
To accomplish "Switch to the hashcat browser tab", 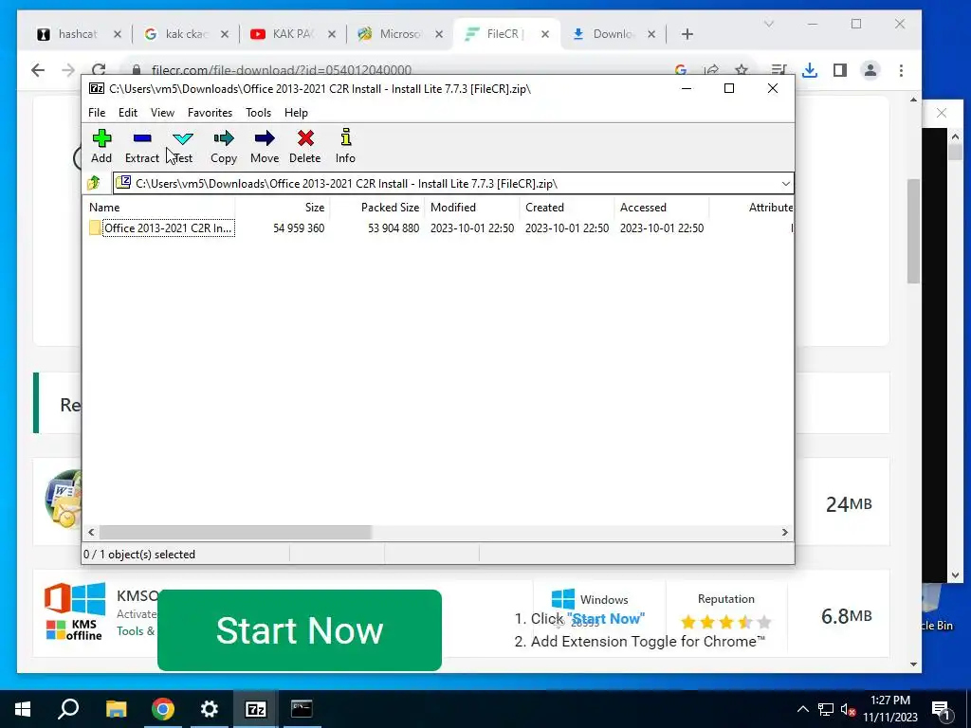I will 78,34.
